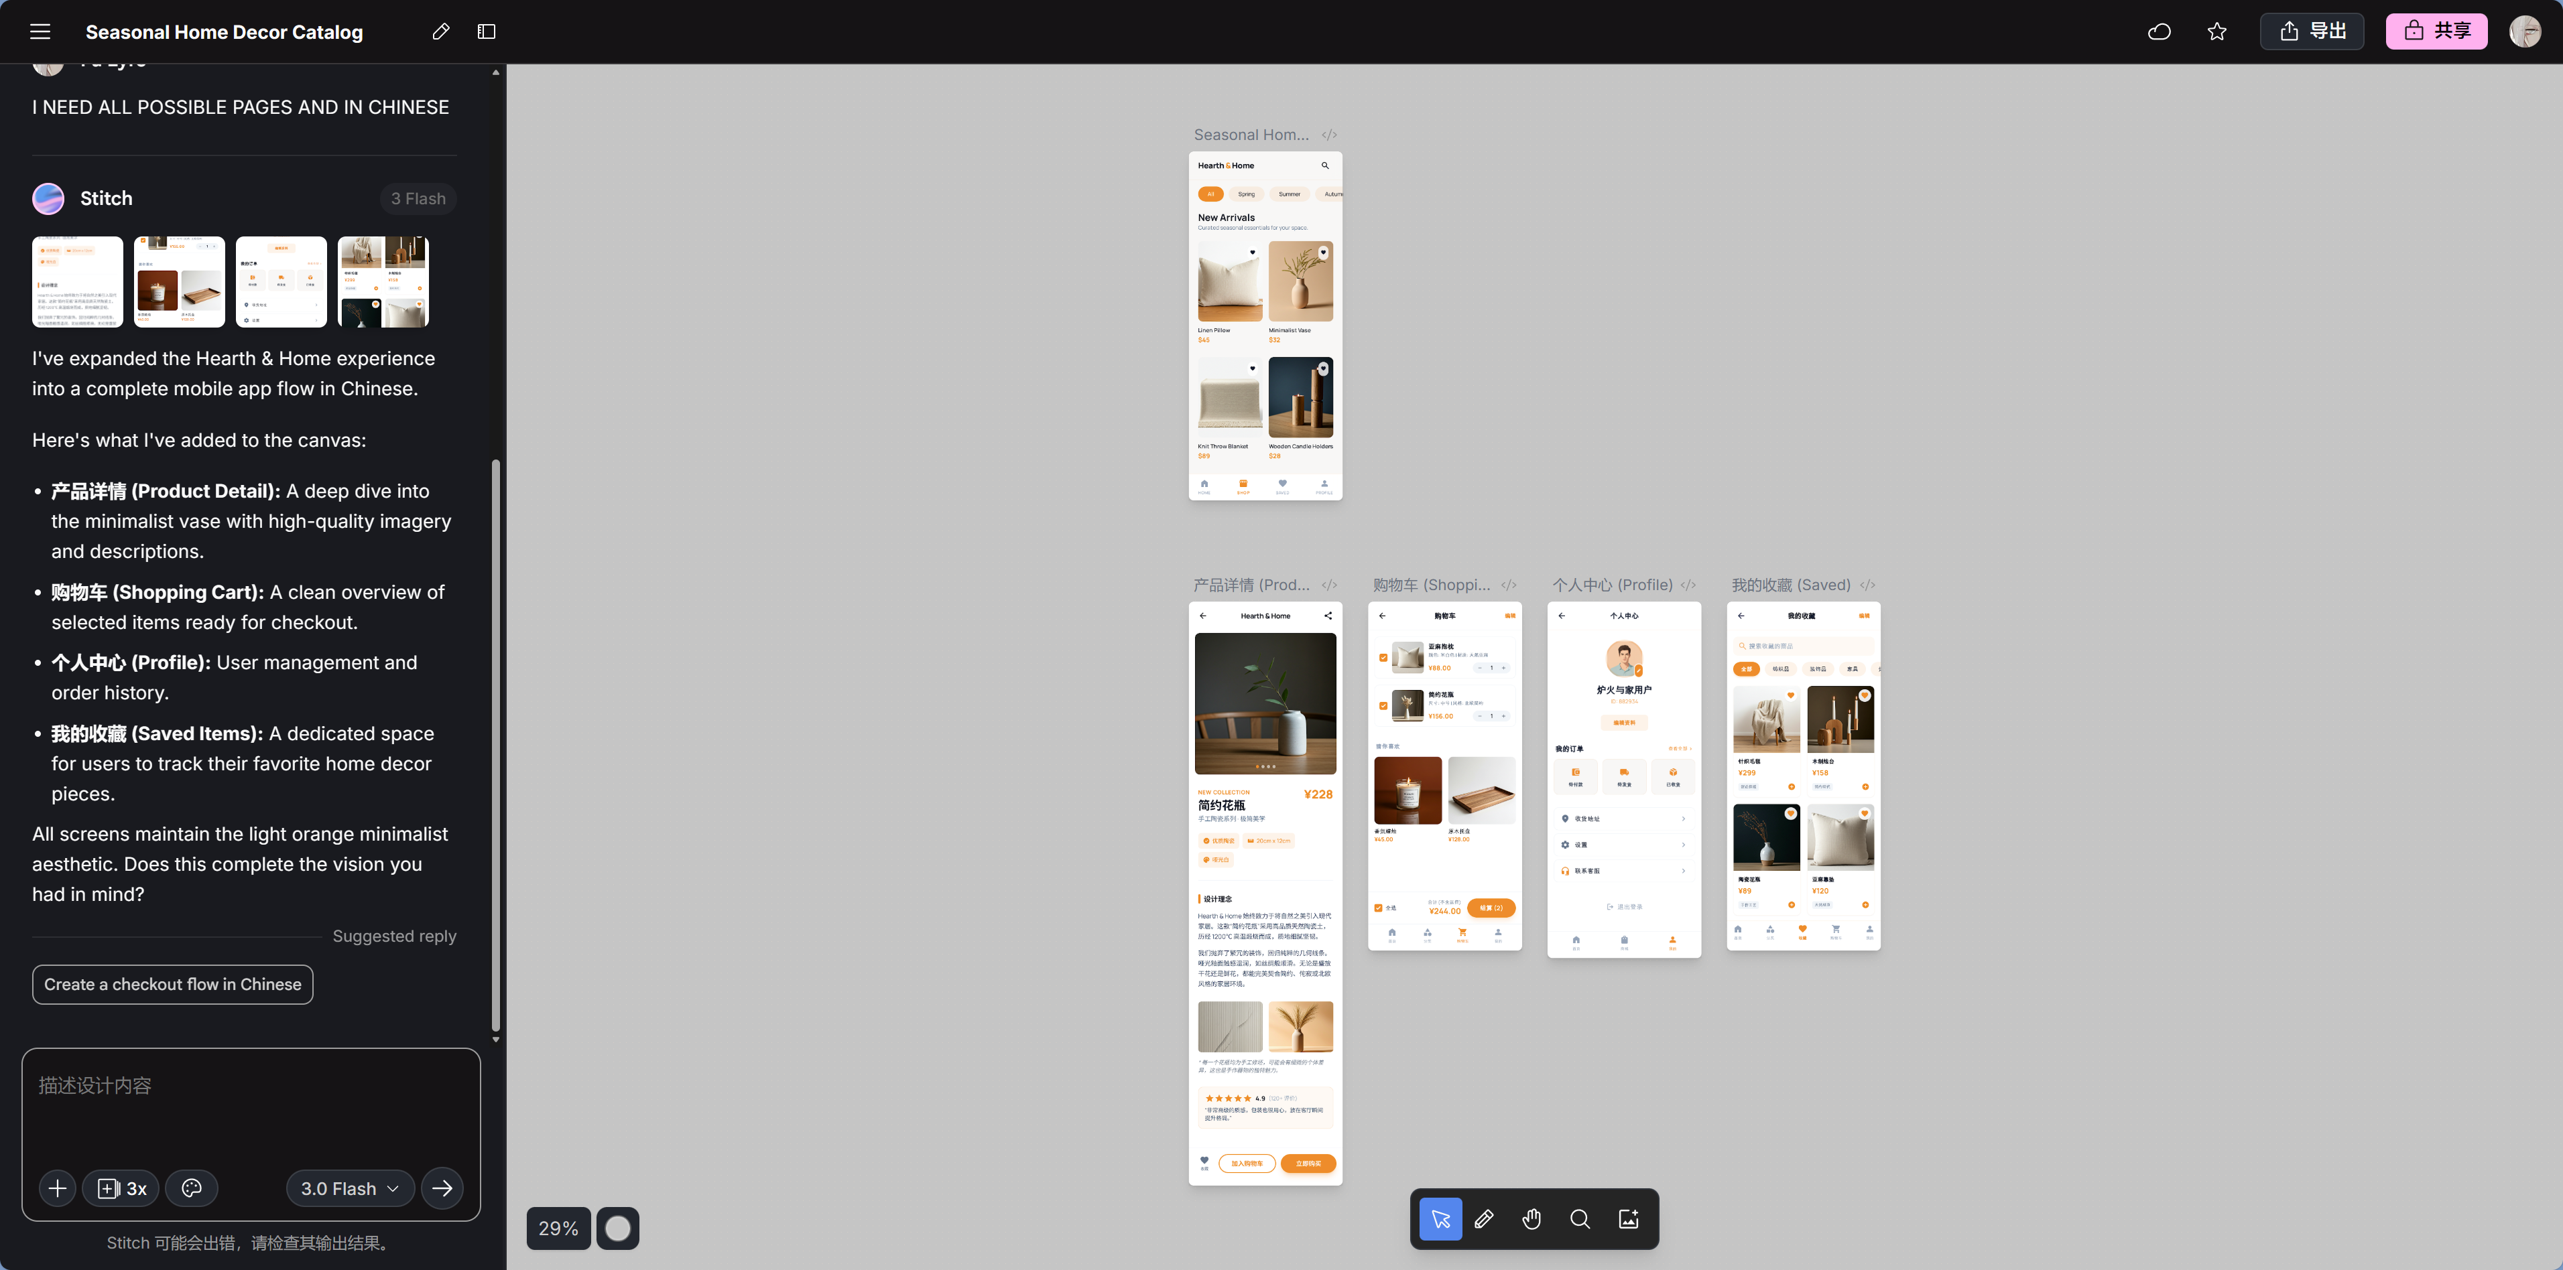Select the pencil edit tool on canvas toolbar
Screen dimensions: 2563x1270
click(1485, 1219)
